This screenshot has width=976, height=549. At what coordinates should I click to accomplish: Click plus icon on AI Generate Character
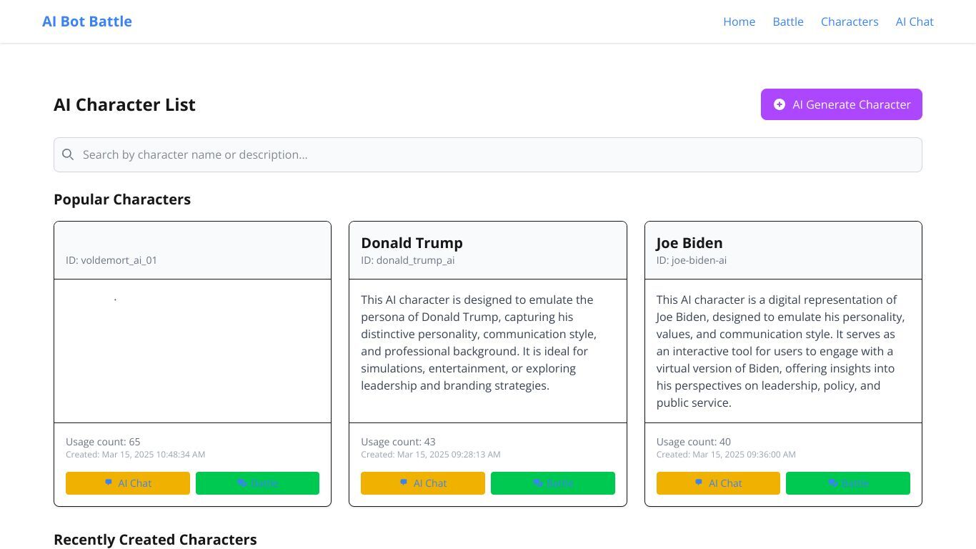[780, 104]
